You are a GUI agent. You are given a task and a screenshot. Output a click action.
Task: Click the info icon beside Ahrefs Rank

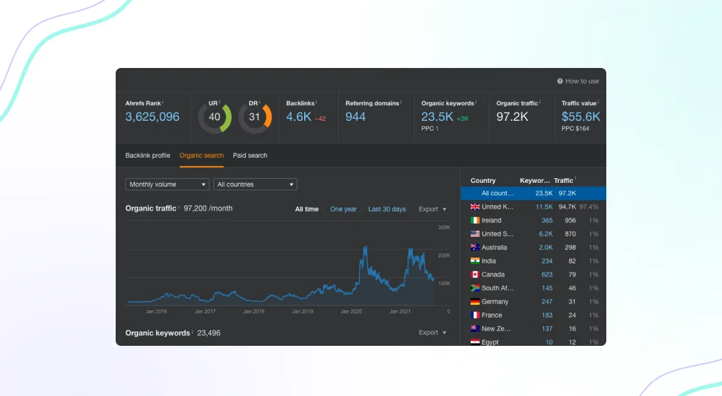[163, 102]
